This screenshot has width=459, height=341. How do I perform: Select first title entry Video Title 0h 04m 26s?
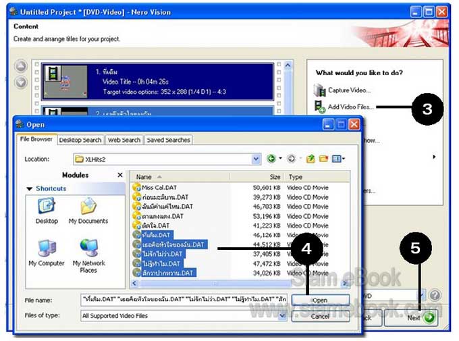(x=157, y=82)
